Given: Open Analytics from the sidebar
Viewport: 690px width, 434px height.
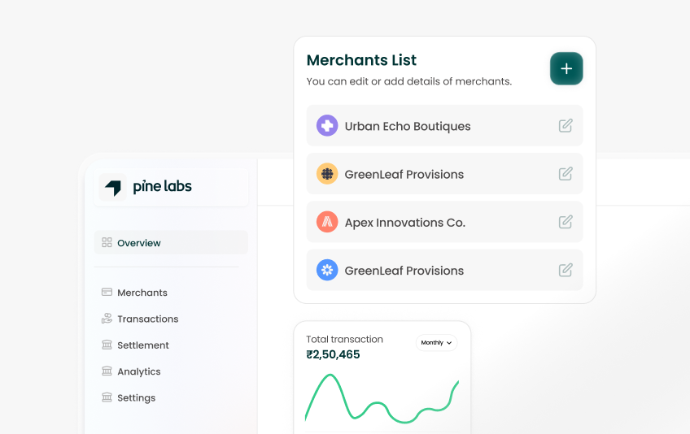Looking at the screenshot, I should (x=131, y=371).
